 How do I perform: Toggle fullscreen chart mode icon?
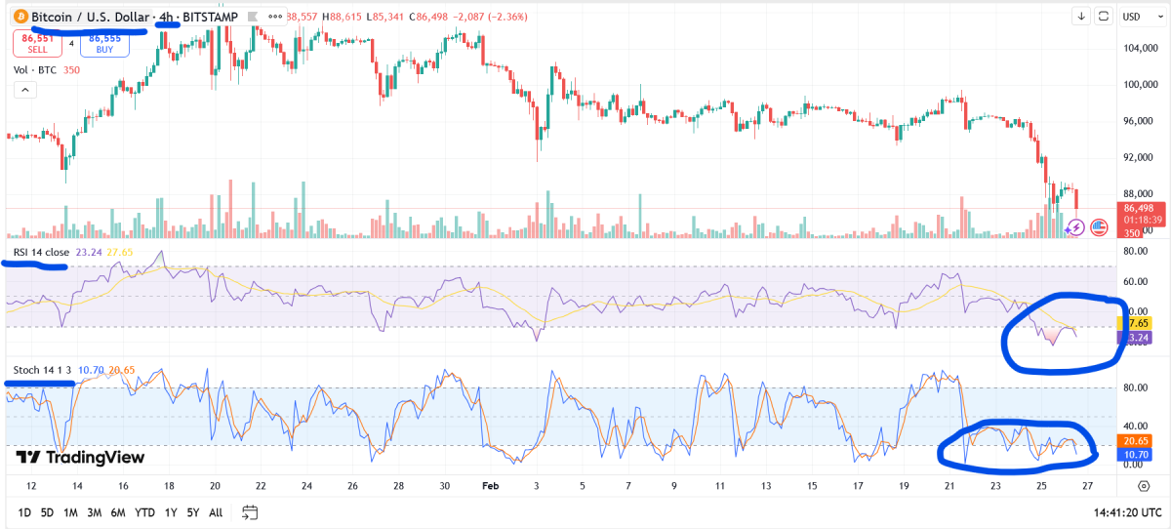pyautogui.click(x=1106, y=17)
